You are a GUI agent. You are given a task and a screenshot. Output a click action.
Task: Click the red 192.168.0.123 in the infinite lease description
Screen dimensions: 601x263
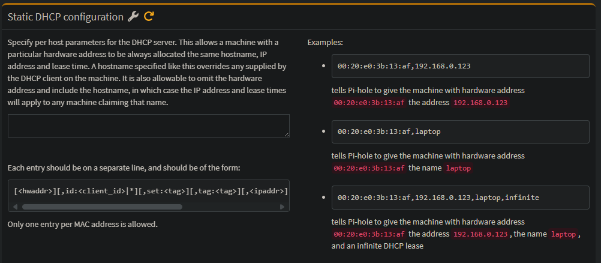click(480, 234)
